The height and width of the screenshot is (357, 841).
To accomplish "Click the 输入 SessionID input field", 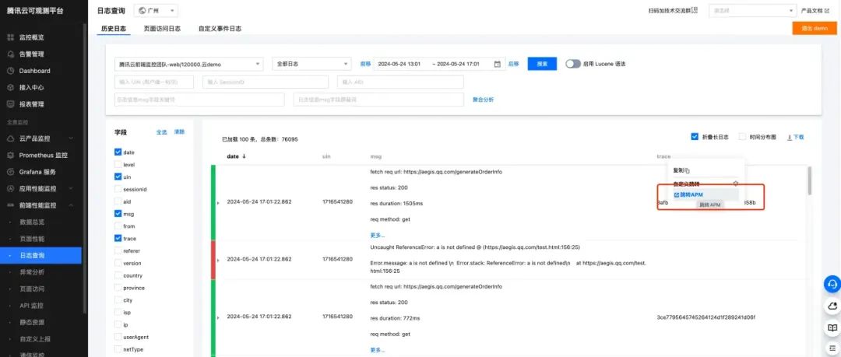I will [266, 82].
